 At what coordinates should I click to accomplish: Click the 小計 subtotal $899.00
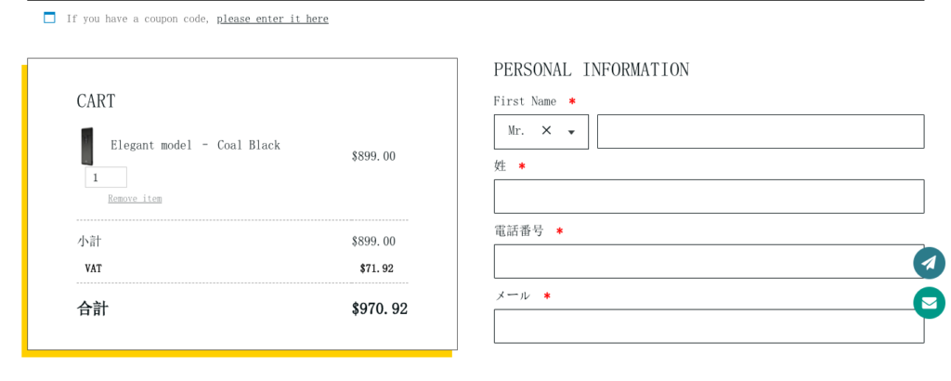373,242
